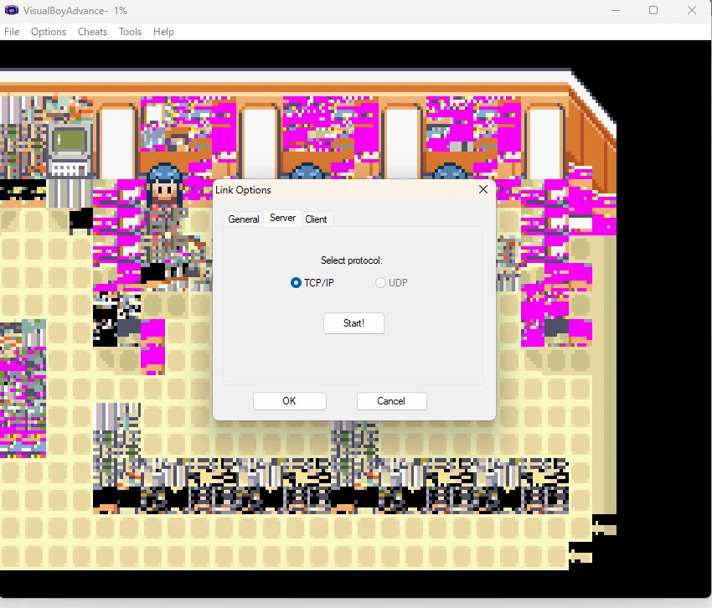Select the Server tab
Screen dimensions: 712x608
(x=282, y=218)
